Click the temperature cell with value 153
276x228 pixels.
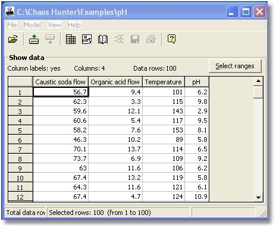[164, 130]
